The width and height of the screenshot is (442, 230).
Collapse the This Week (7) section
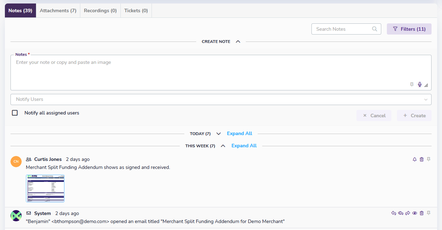pyautogui.click(x=223, y=146)
